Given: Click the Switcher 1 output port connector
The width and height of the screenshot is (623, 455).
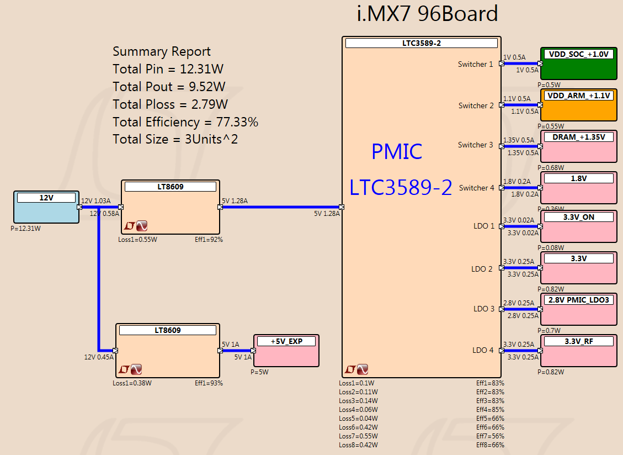Looking at the screenshot, I should (x=502, y=64).
